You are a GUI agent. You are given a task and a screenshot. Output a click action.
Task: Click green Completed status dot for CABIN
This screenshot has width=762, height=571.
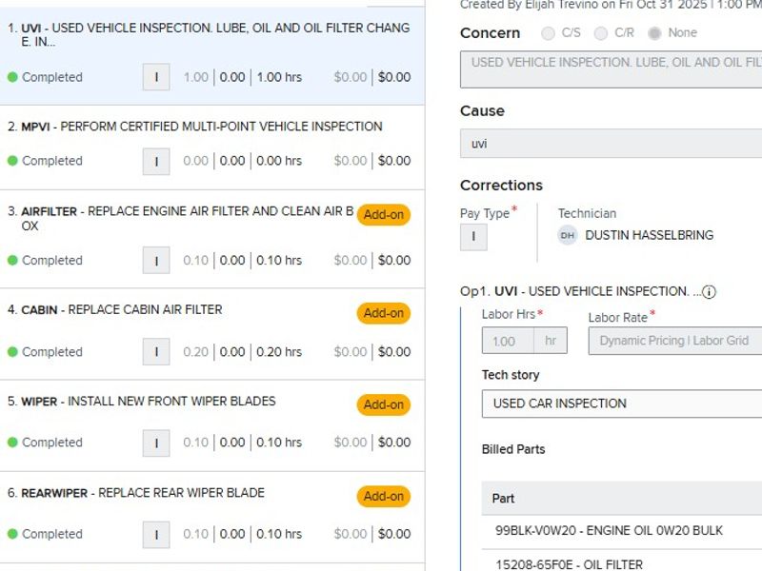[x=12, y=352]
